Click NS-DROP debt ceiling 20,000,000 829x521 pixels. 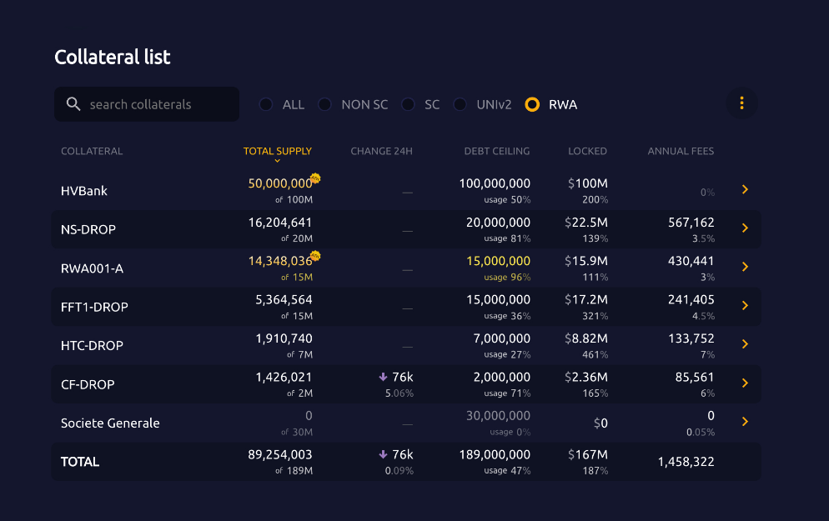click(x=498, y=223)
